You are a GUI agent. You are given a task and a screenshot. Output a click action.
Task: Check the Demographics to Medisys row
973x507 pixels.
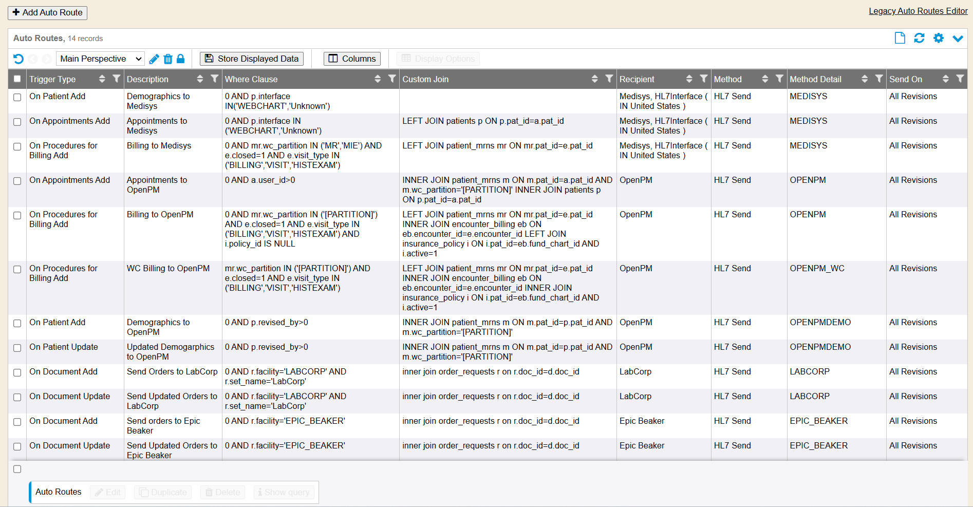click(x=17, y=97)
